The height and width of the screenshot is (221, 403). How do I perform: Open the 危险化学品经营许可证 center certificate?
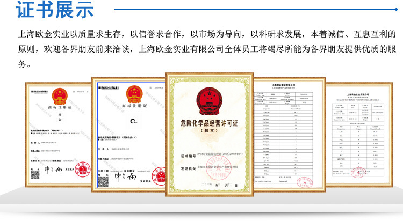209,135
